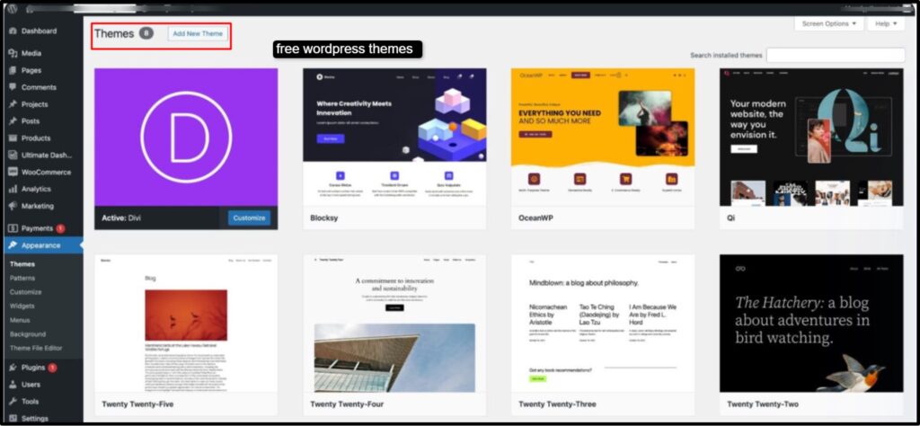
Task: Open the Plugins menu label
Action: tap(33, 368)
